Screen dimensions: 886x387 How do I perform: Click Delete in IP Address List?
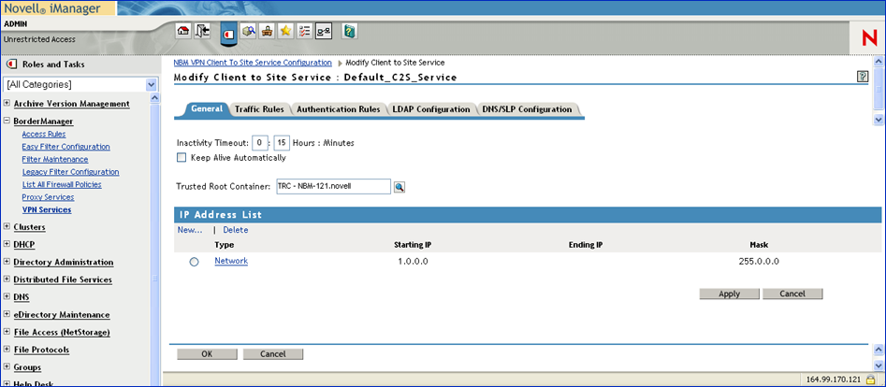pyautogui.click(x=235, y=230)
